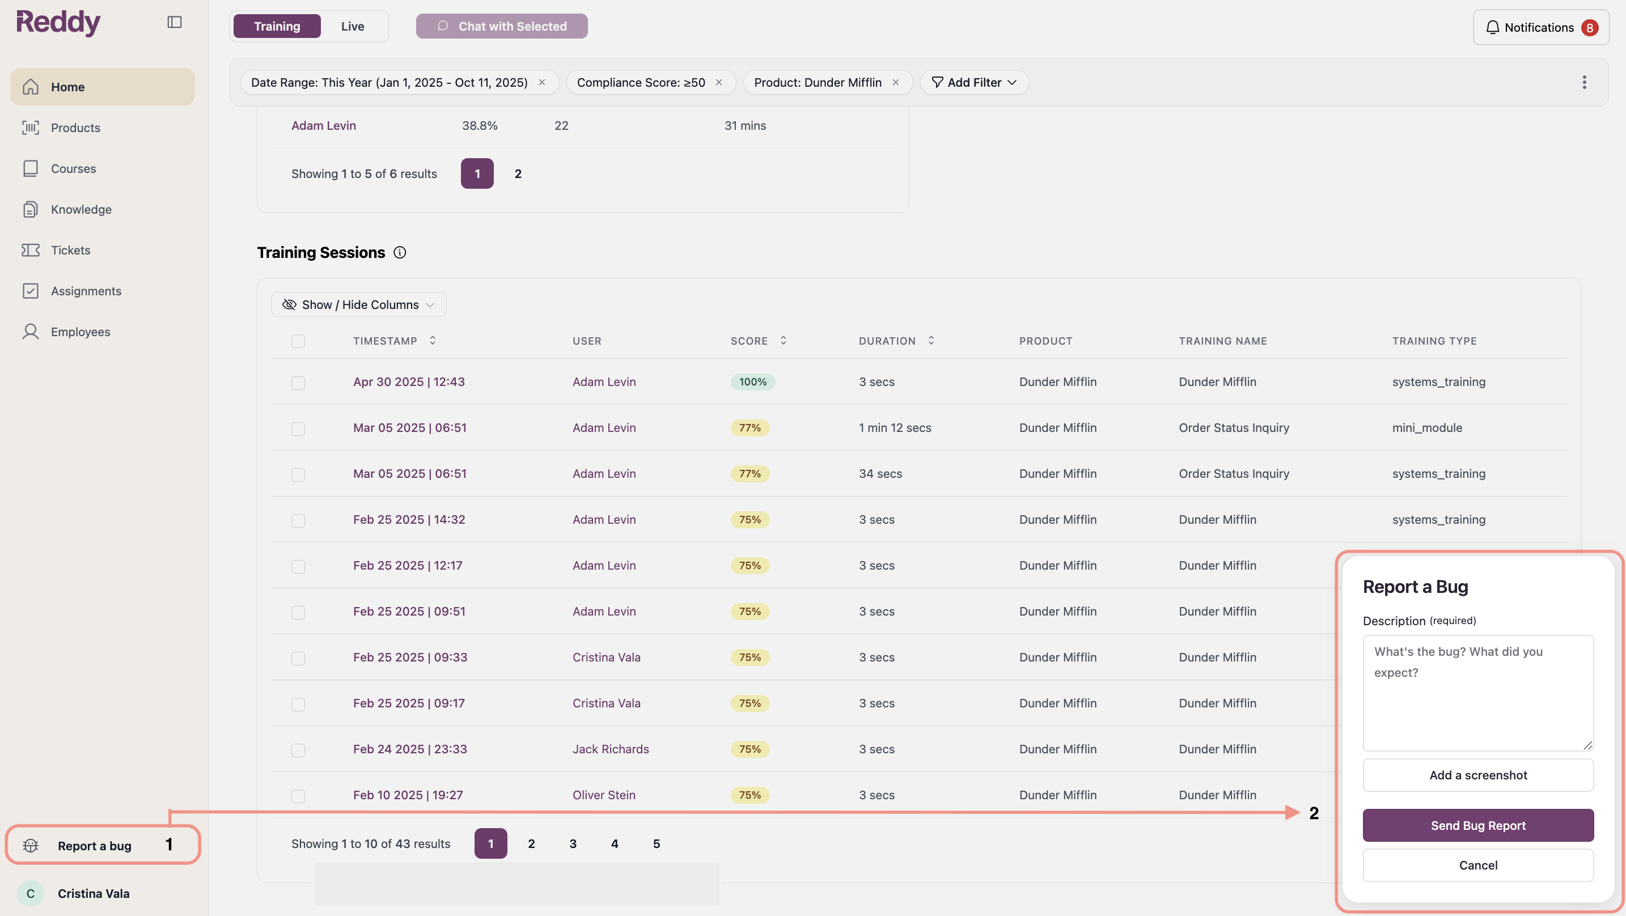
Task: Sort the table by Duration
Action: pyautogui.click(x=930, y=340)
